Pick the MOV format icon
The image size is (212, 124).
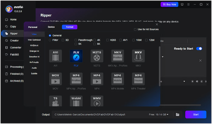pyautogui.click(x=55, y=79)
